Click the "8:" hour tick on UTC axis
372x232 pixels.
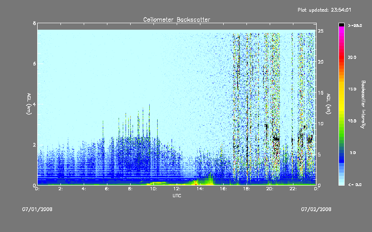(x=130, y=189)
